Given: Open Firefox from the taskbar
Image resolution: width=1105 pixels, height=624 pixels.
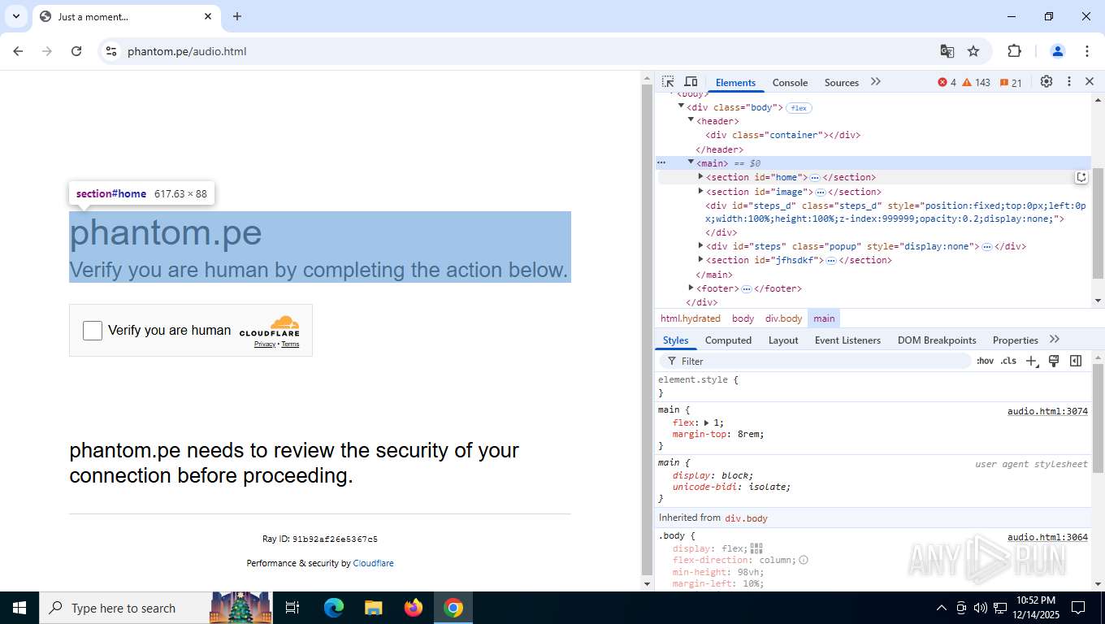Looking at the screenshot, I should [414, 608].
